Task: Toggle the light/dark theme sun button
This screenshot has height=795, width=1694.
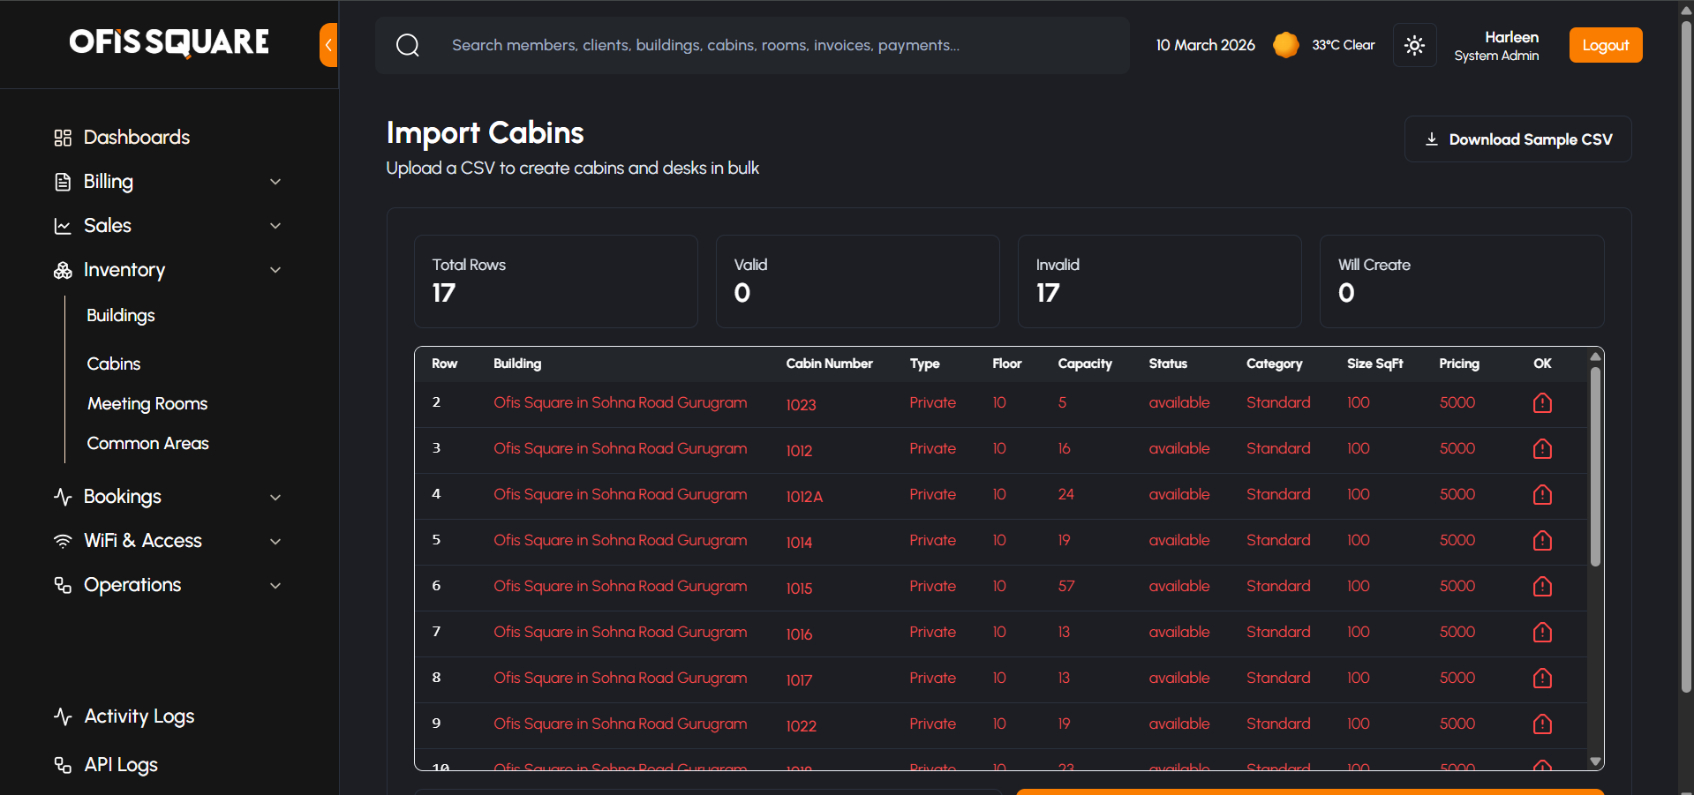Action: tap(1414, 45)
